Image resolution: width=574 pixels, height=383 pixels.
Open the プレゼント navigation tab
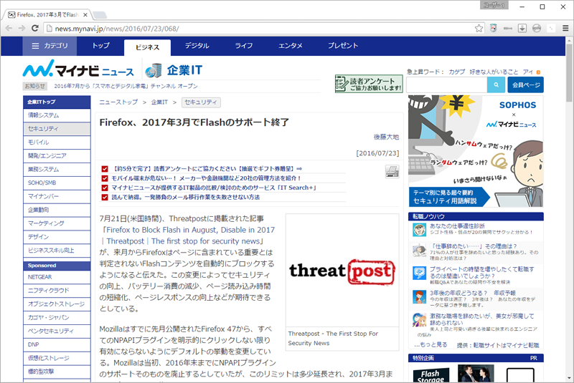coord(343,46)
